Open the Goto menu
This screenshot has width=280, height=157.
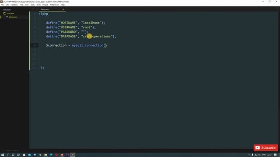tap(33, 5)
